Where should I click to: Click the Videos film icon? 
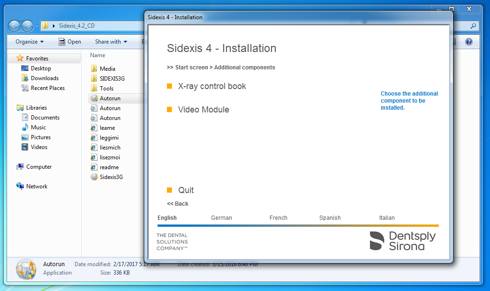(25, 147)
